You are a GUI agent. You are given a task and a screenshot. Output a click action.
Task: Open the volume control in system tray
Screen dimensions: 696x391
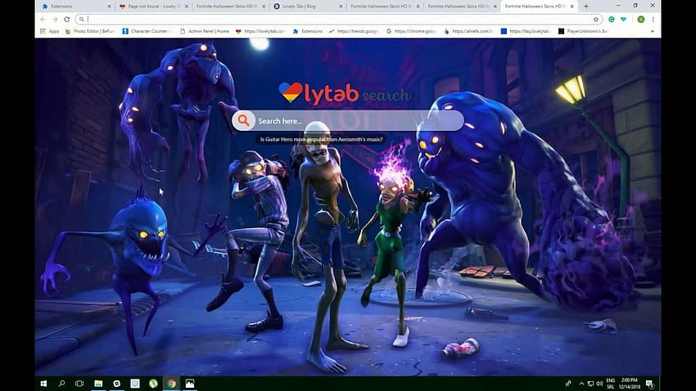point(599,384)
